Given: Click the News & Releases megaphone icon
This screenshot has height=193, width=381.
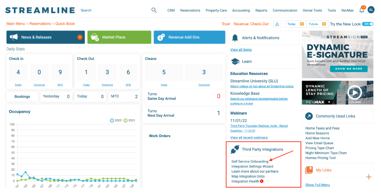Looking at the screenshot, I should coord(14,37).
